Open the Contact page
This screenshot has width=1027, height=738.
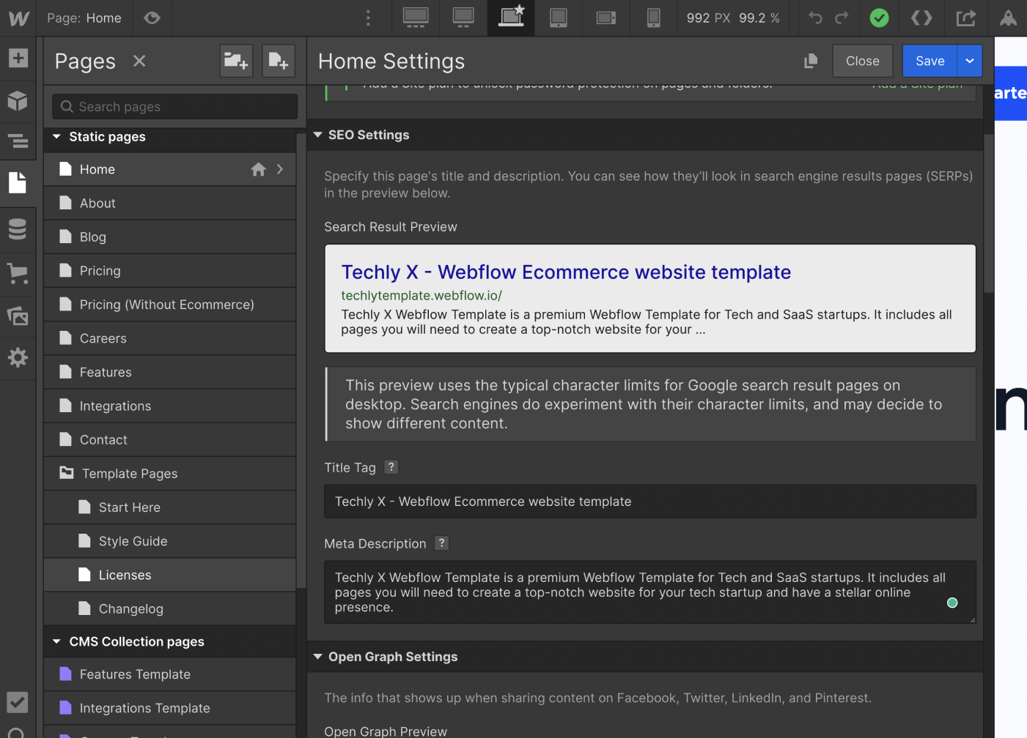(x=169, y=439)
